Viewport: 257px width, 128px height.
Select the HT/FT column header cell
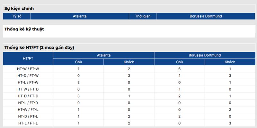point(28,59)
